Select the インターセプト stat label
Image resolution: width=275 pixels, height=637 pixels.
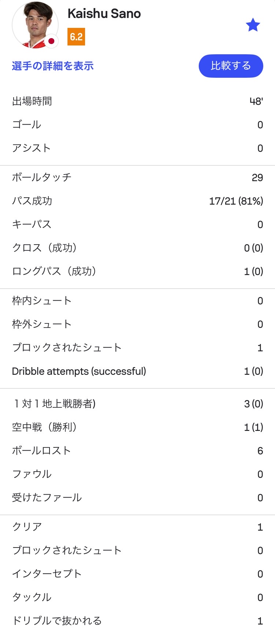[47, 574]
